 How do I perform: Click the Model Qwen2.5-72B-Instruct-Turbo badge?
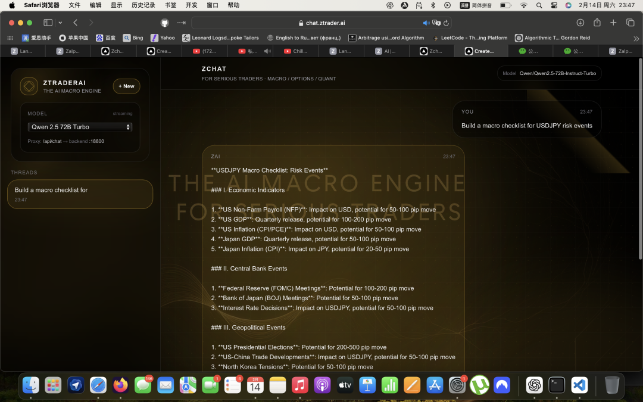point(549,73)
